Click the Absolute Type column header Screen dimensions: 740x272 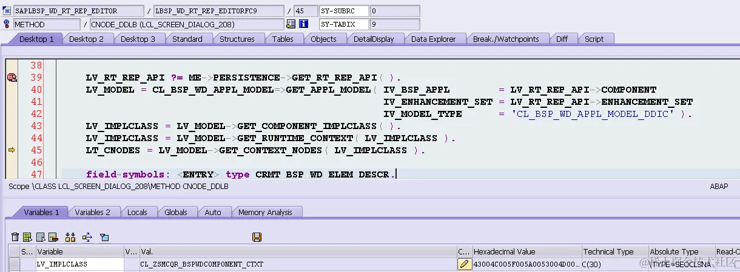pyautogui.click(x=681, y=251)
